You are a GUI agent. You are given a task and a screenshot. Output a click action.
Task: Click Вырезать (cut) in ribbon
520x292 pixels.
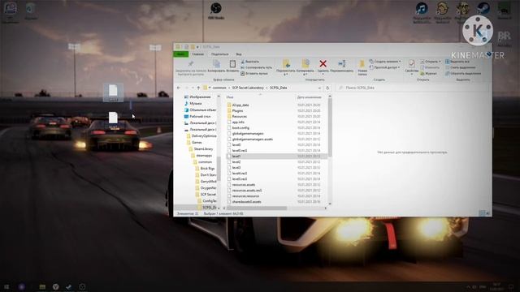249,62
